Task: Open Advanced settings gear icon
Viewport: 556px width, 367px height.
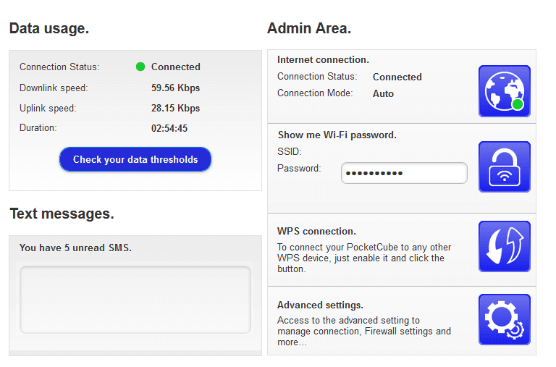Action: click(504, 319)
